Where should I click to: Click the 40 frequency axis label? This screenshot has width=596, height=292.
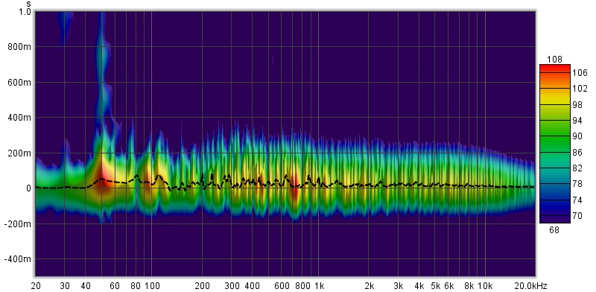(86, 286)
